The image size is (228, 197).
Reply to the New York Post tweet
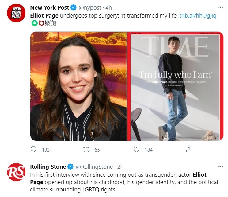tap(34, 150)
